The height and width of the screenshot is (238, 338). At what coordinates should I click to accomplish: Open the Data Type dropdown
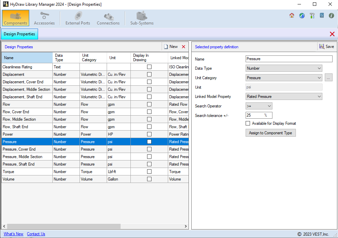319,68
